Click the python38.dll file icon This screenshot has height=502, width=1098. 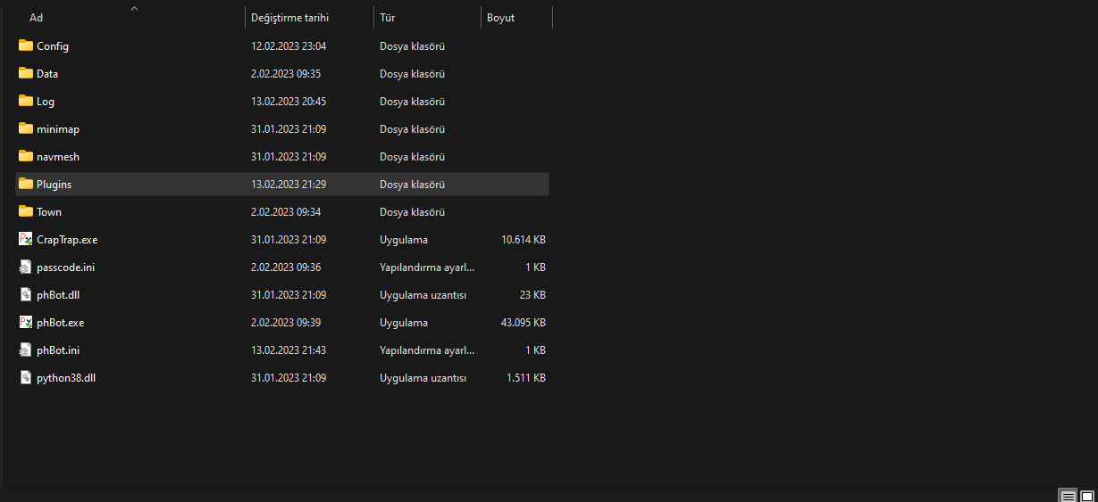pos(26,377)
